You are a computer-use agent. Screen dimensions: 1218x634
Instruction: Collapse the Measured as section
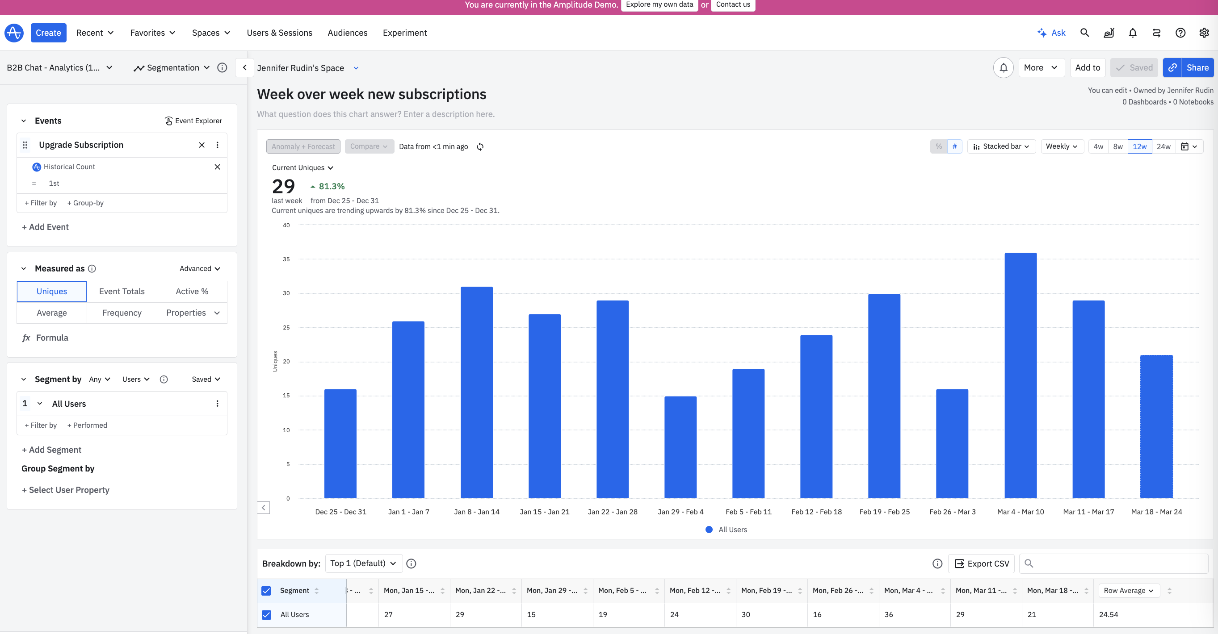[24, 268]
